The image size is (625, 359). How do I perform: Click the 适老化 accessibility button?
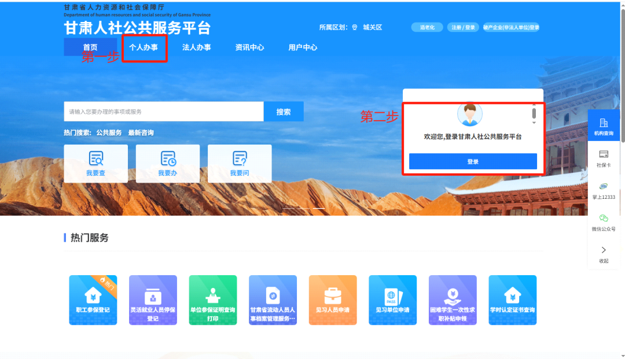click(x=427, y=27)
